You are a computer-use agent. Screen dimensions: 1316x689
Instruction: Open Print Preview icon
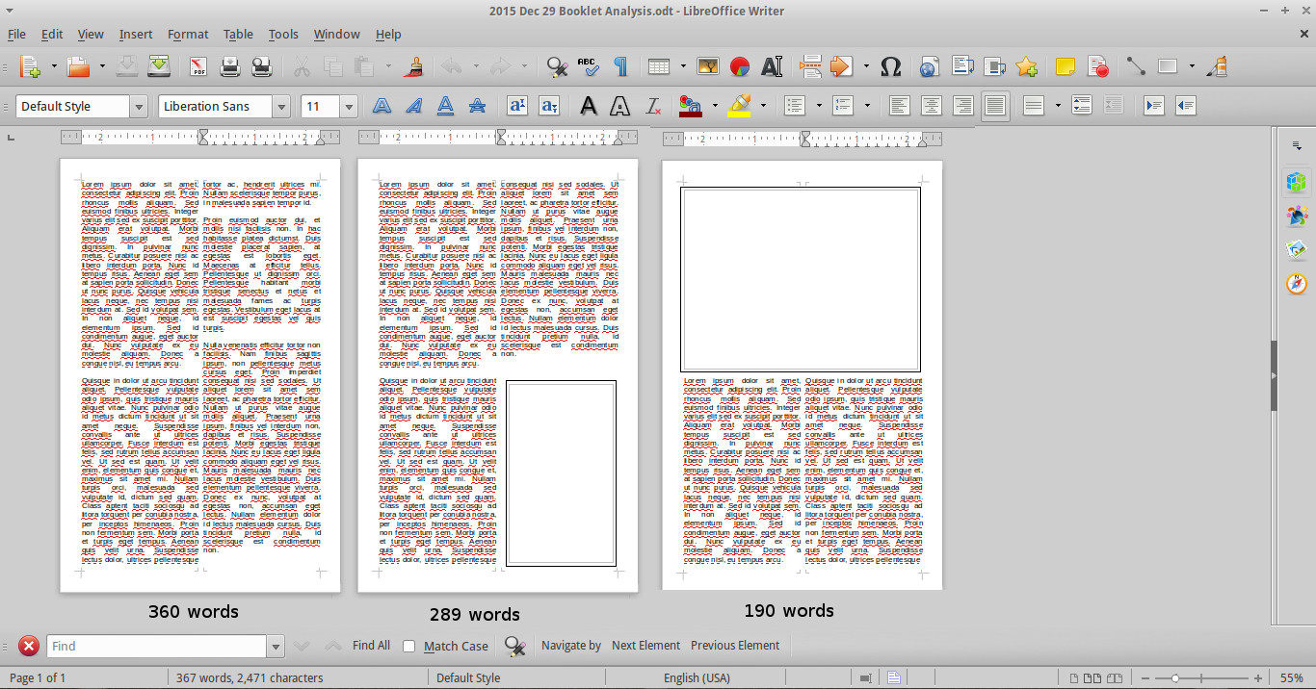click(261, 66)
